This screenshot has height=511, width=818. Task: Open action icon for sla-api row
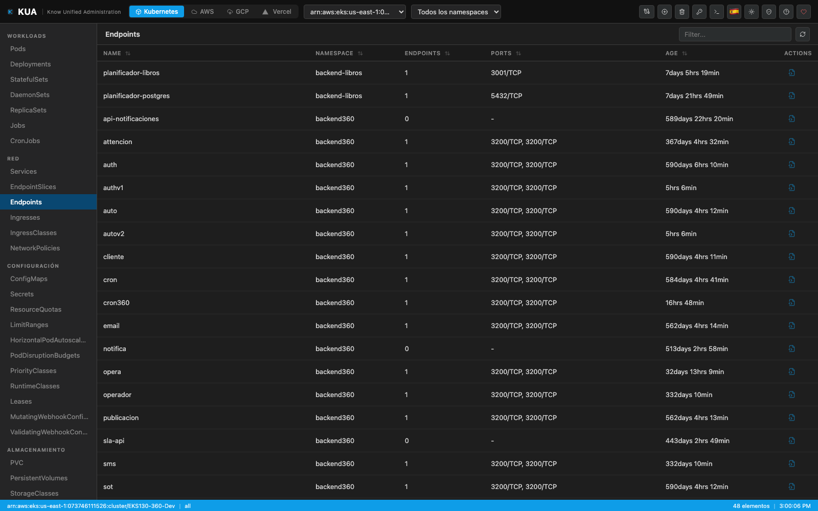tap(791, 440)
